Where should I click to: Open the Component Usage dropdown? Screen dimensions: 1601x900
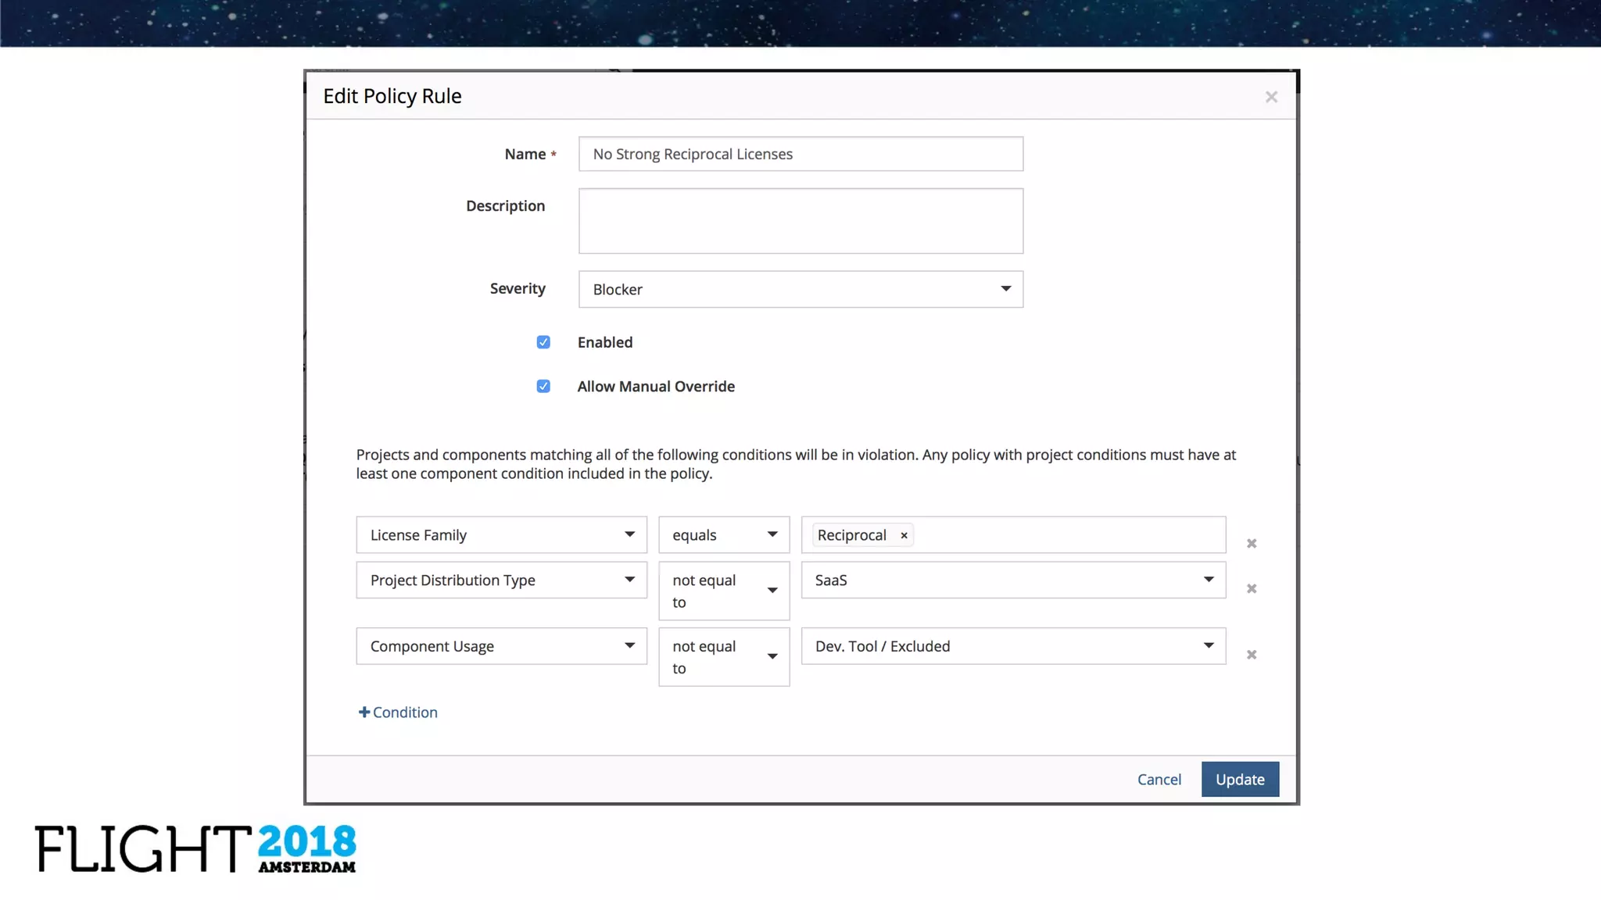tap(501, 646)
